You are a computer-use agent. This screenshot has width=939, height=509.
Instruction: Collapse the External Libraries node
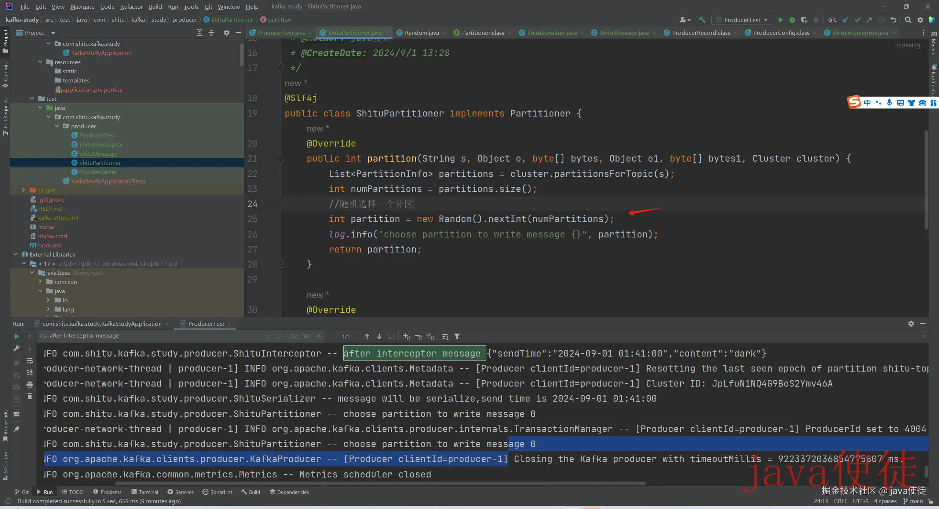pos(15,254)
